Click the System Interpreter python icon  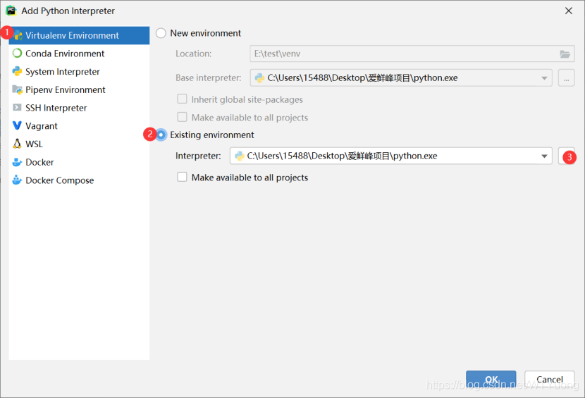tap(17, 71)
